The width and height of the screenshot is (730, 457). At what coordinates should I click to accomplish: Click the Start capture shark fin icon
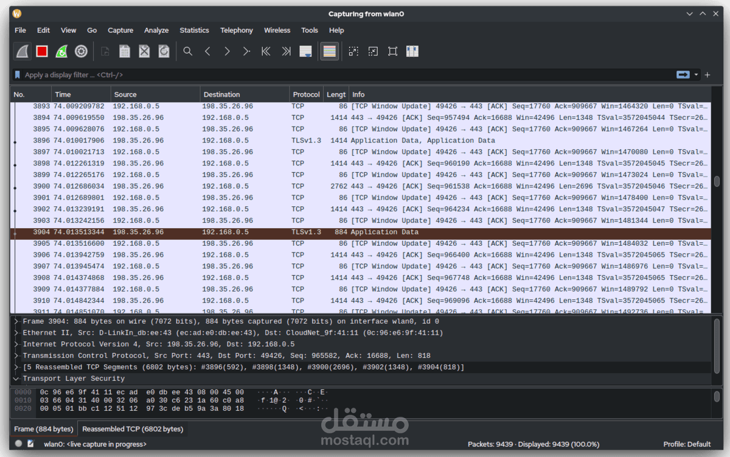pyautogui.click(x=23, y=52)
